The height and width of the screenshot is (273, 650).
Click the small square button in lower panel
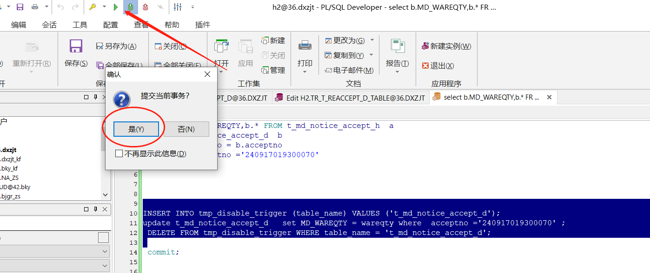[x=103, y=238]
